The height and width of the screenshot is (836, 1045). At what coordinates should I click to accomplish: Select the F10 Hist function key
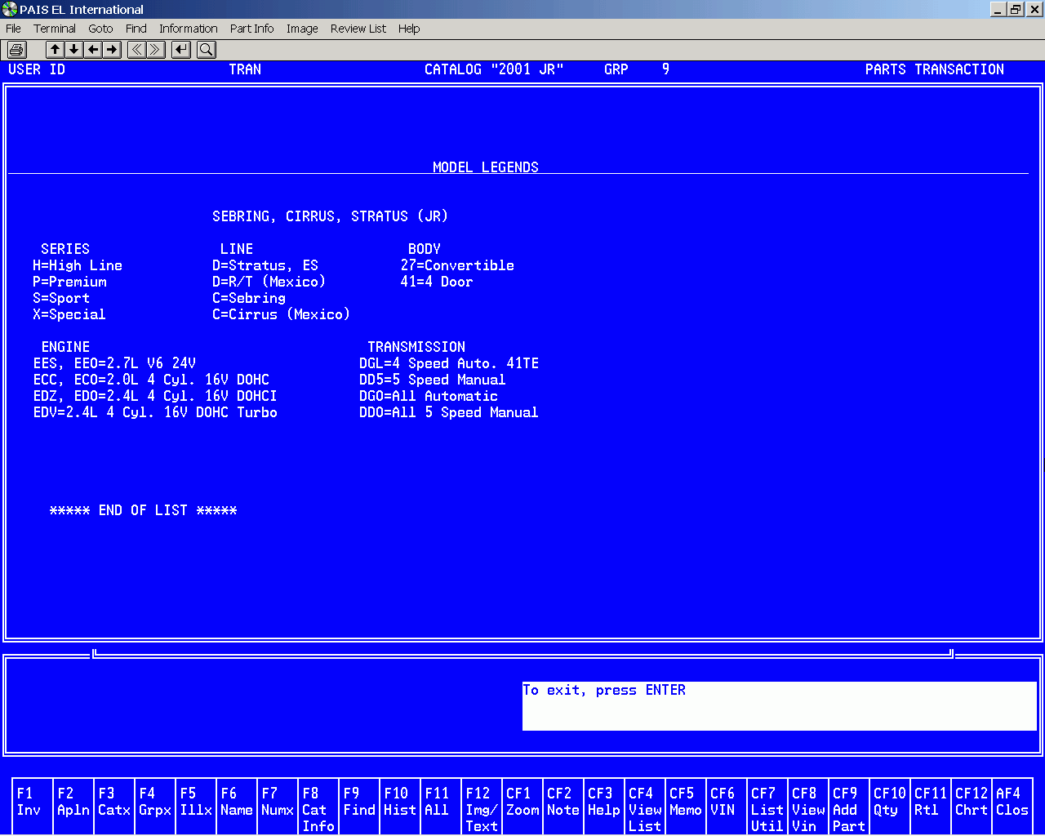click(400, 807)
